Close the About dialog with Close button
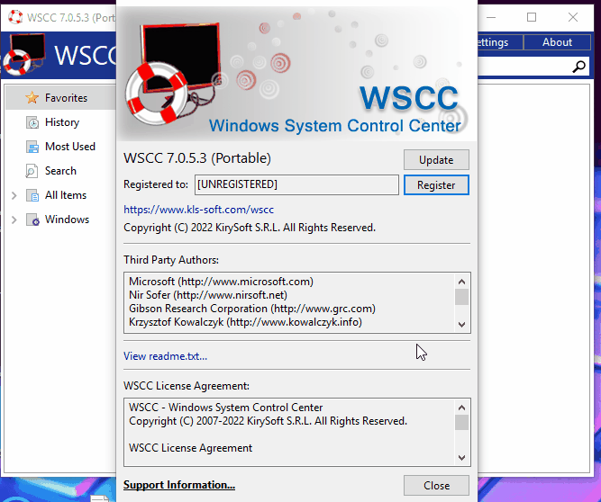Viewport: 601px width, 502px height. click(436, 485)
